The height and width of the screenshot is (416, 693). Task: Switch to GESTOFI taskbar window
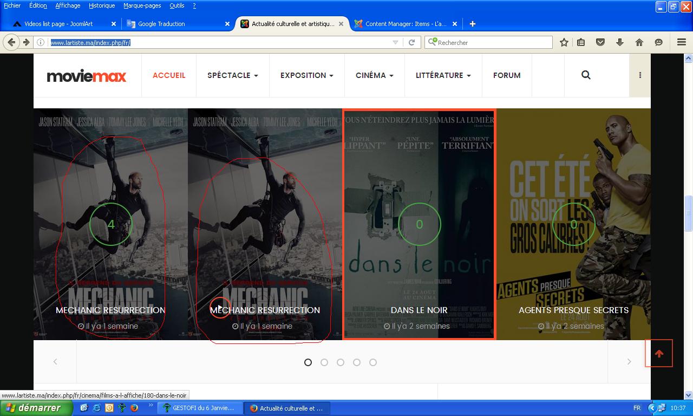point(200,408)
